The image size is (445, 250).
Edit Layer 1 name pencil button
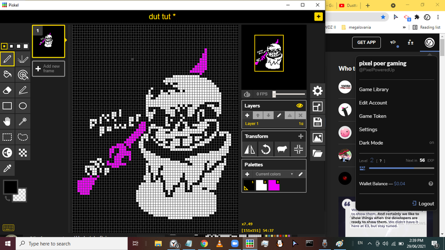pos(279,115)
